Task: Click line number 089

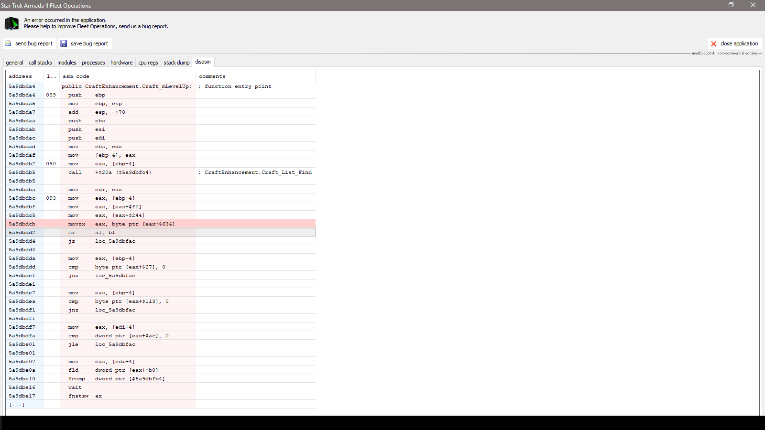Action: pos(51,95)
